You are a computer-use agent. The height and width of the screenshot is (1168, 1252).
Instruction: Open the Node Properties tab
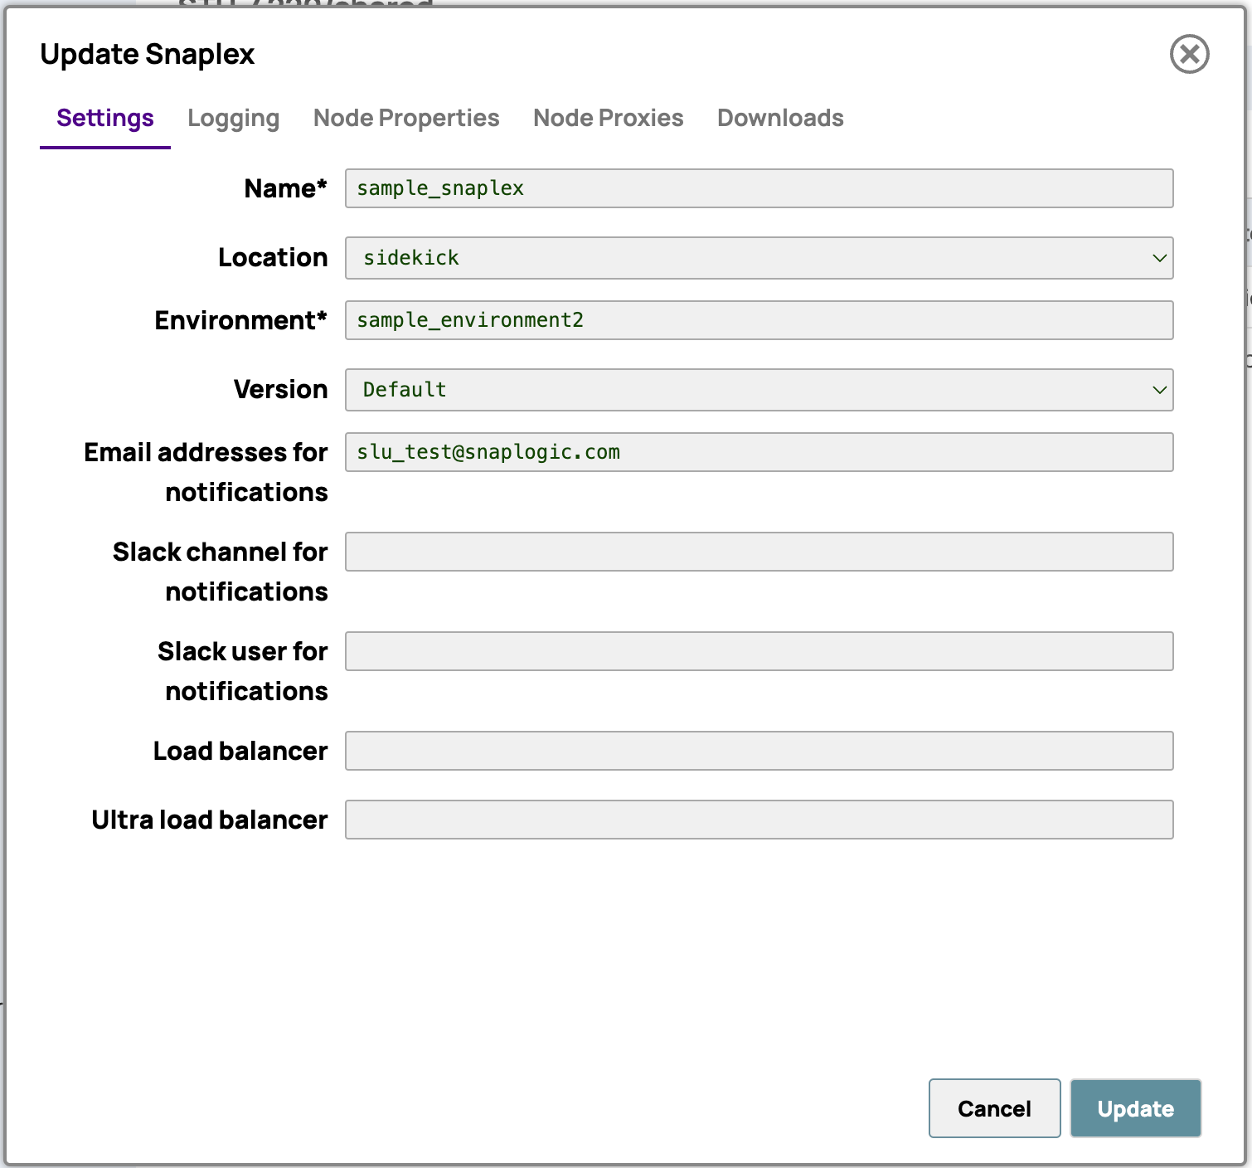point(406,119)
